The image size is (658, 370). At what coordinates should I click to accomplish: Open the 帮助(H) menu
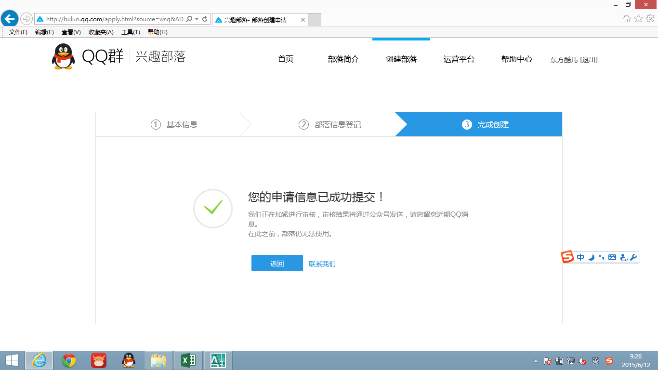(158, 32)
